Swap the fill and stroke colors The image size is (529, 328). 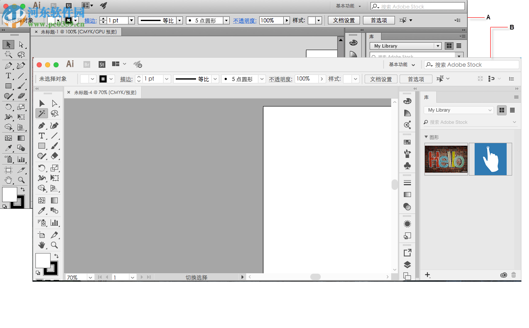[57, 255]
